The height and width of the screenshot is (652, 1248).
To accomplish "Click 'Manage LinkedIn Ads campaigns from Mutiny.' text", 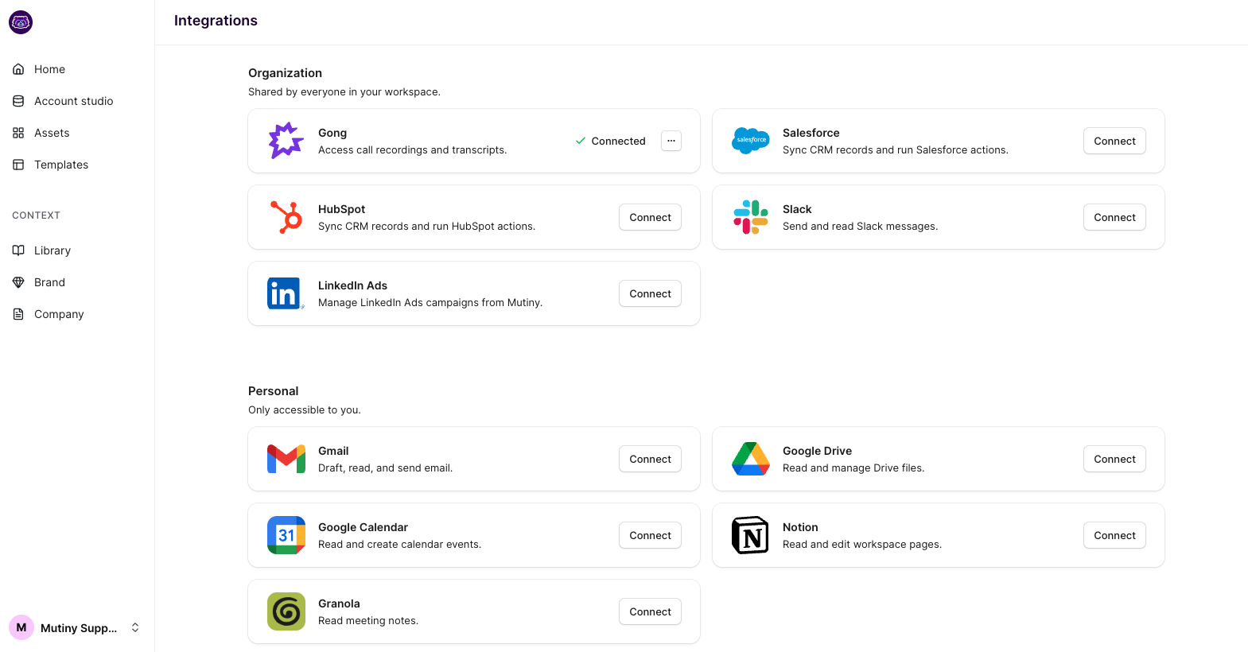I will pos(430,303).
